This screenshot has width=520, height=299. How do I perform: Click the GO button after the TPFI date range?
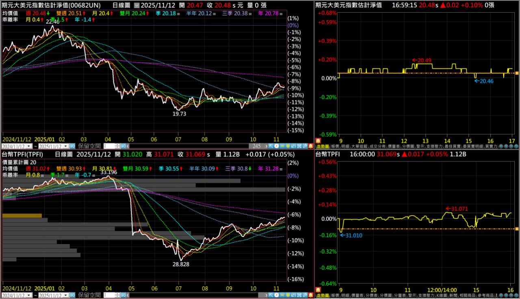72,295
